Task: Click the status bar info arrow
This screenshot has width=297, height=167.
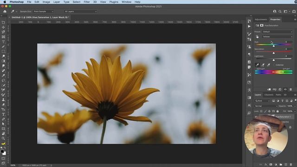Action: pyautogui.click(x=51, y=165)
